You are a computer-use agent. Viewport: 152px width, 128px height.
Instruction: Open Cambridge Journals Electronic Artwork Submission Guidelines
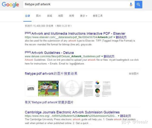(x=72, y=112)
